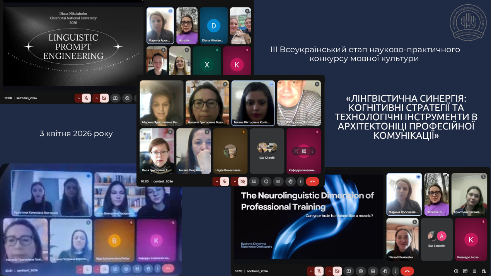Send a reaction in 16:10 section3_2026 meeting

[x=361, y=271]
